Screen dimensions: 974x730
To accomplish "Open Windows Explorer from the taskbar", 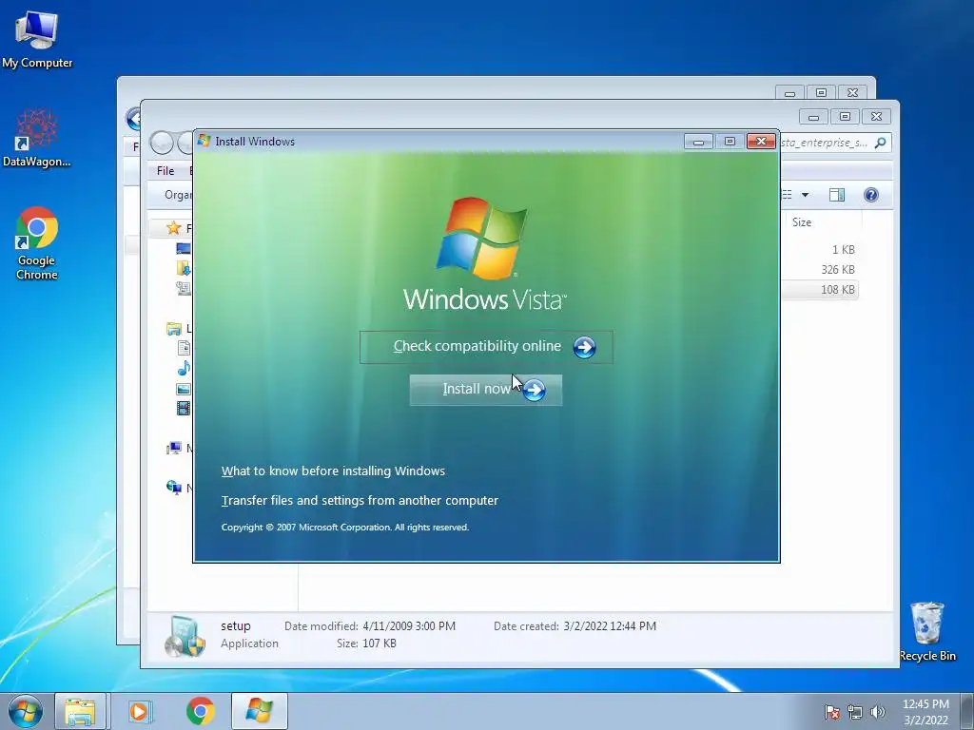I will (x=80, y=711).
